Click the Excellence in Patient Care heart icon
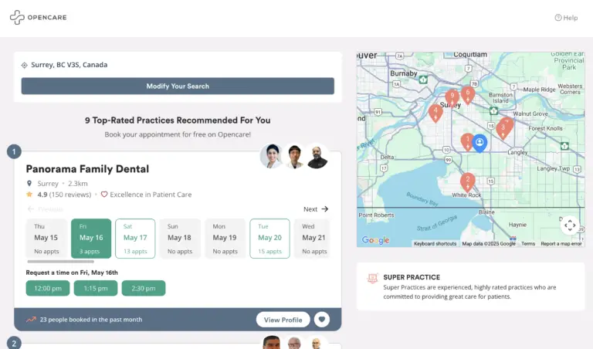Screen dimensions: 593x349 pyautogui.click(x=104, y=195)
